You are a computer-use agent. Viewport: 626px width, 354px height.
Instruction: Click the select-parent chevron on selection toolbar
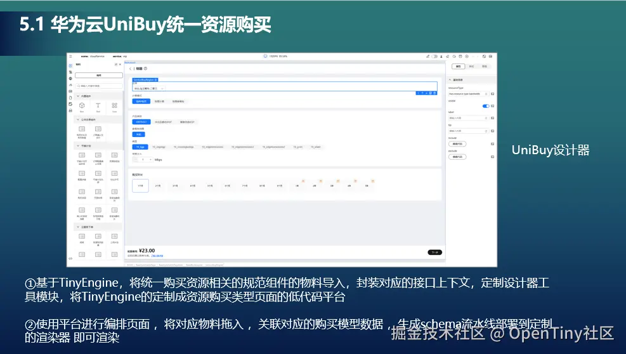418,93
